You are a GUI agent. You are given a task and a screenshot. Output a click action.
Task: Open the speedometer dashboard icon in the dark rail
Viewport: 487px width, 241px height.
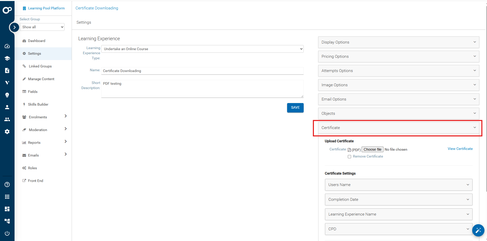7,46
